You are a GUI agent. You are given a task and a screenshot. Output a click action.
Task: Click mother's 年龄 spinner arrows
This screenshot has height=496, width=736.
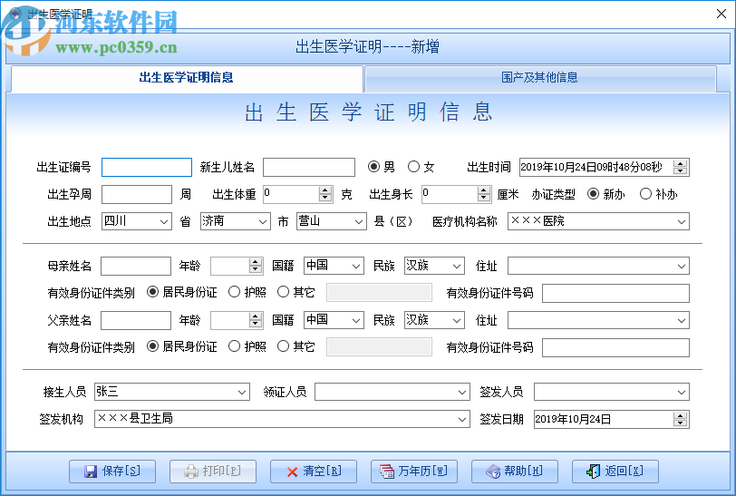click(x=256, y=267)
